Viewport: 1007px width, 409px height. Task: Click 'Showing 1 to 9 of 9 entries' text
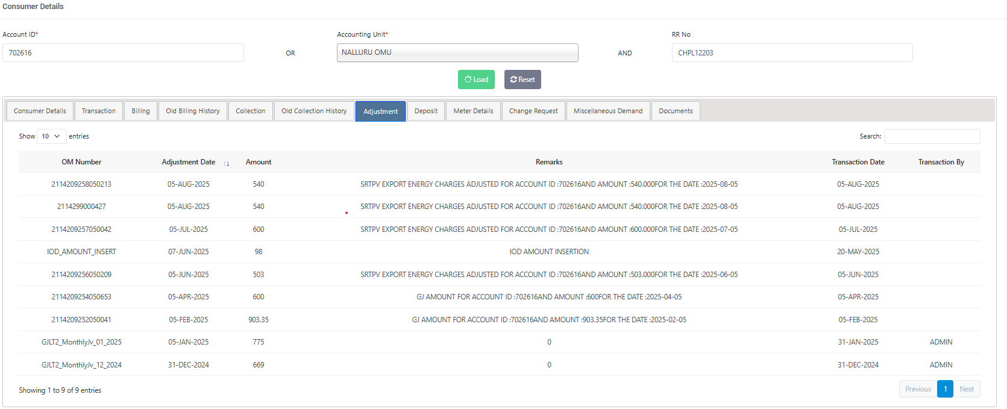[x=60, y=390]
